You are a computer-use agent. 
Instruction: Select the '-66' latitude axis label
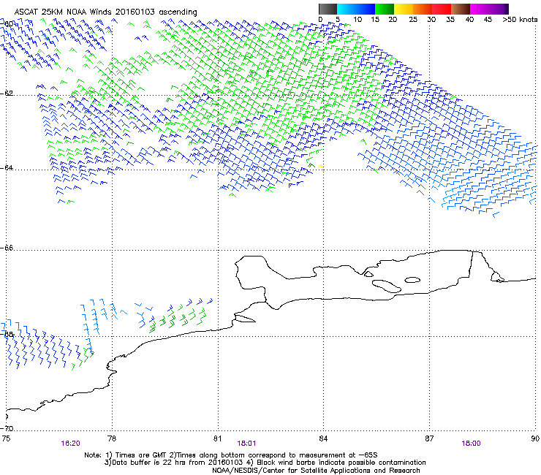7,248
